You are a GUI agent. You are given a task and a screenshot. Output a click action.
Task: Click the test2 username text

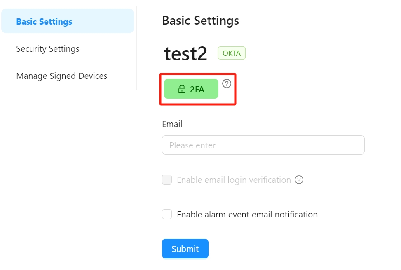[x=186, y=54]
